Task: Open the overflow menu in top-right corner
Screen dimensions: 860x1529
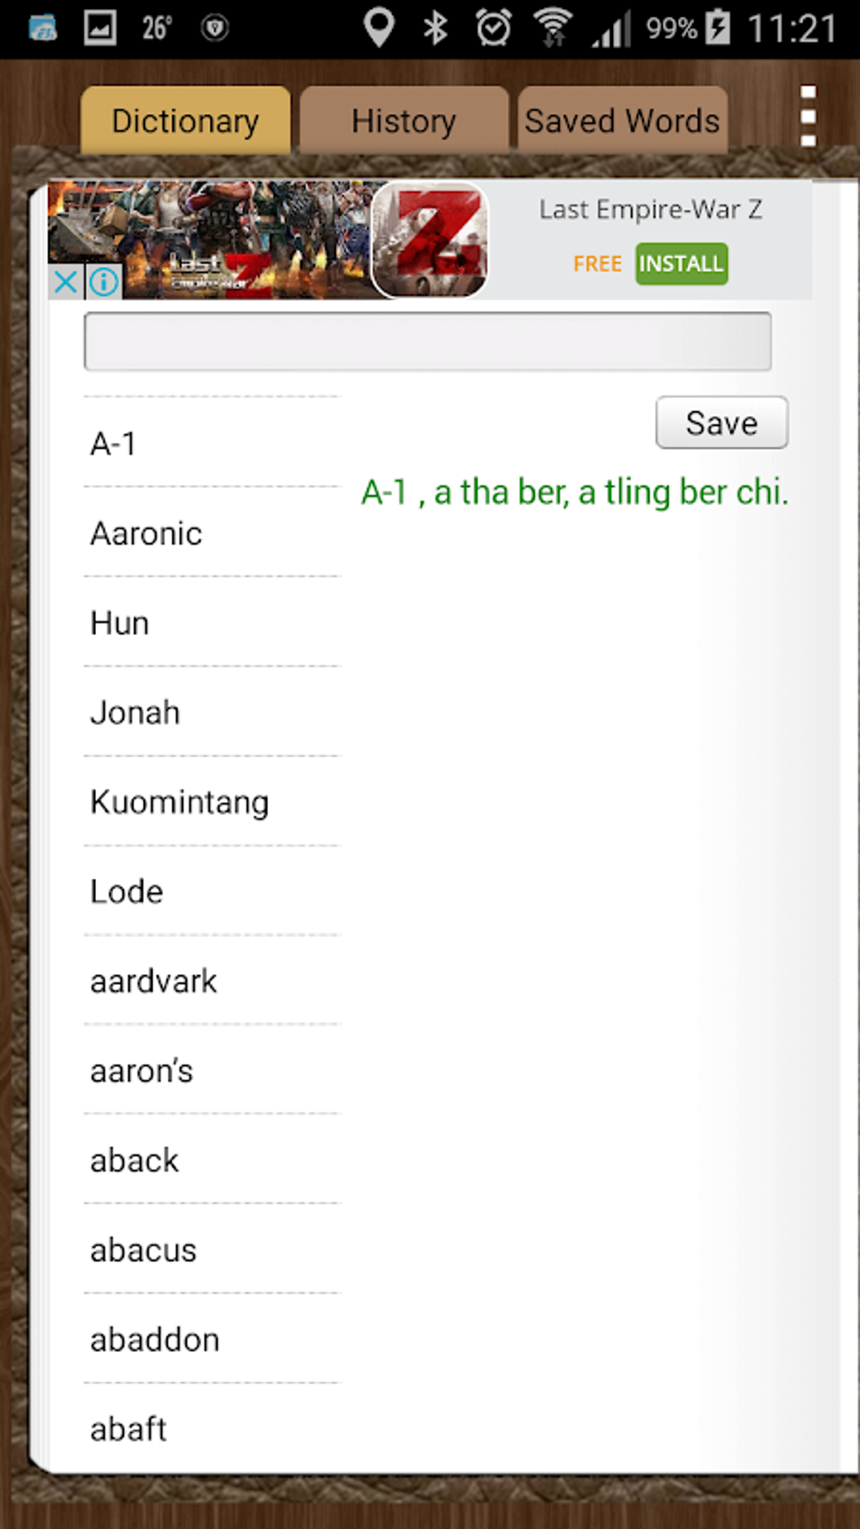Action: pos(809,114)
